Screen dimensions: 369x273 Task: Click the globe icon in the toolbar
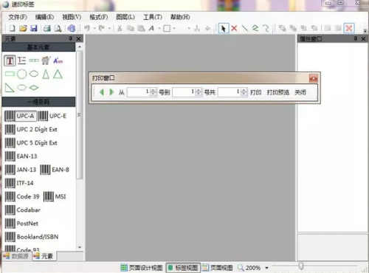click(x=72, y=28)
